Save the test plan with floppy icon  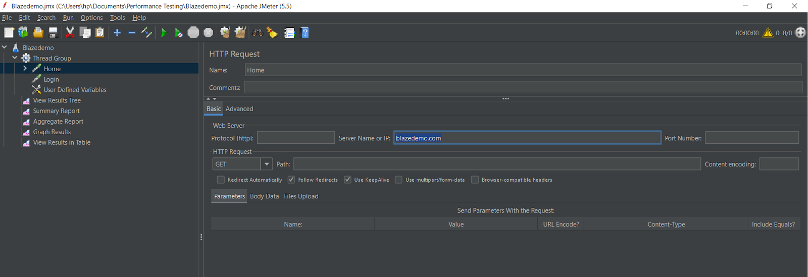(x=53, y=33)
